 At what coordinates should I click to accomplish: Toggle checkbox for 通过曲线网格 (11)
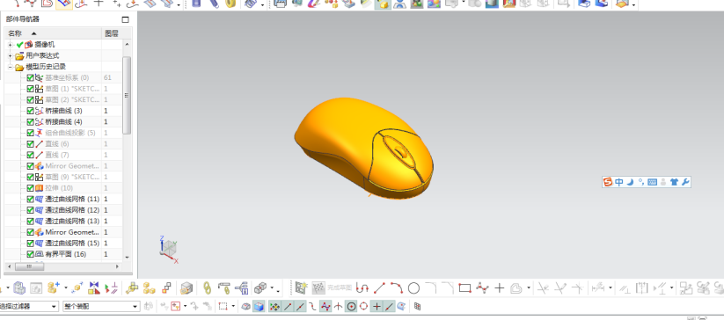pyautogui.click(x=31, y=200)
